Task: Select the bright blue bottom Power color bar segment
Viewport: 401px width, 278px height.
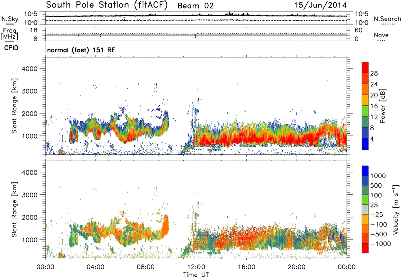Action: coord(365,145)
